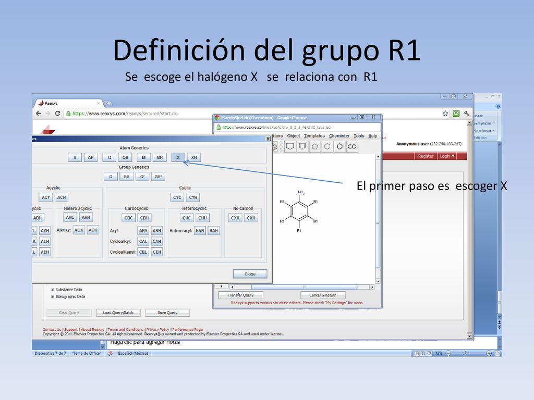Viewport: 534px width, 400px height.
Task: Choose hetero acyclic AHC group
Action: 70,217
